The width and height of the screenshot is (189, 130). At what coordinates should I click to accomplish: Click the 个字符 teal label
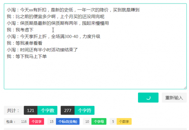tap(84, 110)
